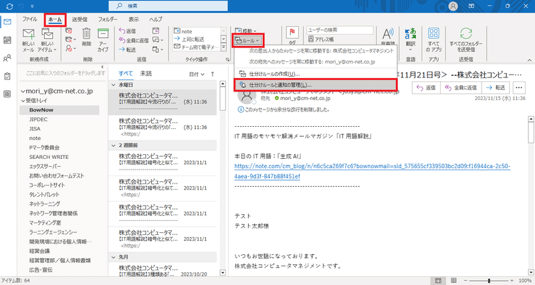Screen dimensions: 535x285
Task: Show 未読 unread messages tab
Action: (x=146, y=73)
